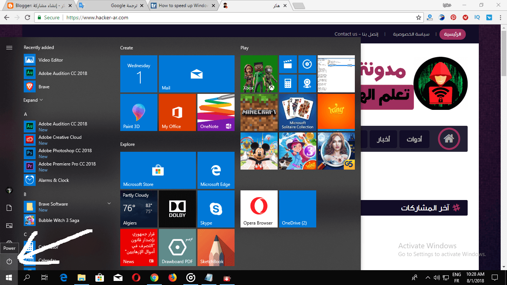
Task: Open the Microsoft Store tile
Action: coord(158,170)
